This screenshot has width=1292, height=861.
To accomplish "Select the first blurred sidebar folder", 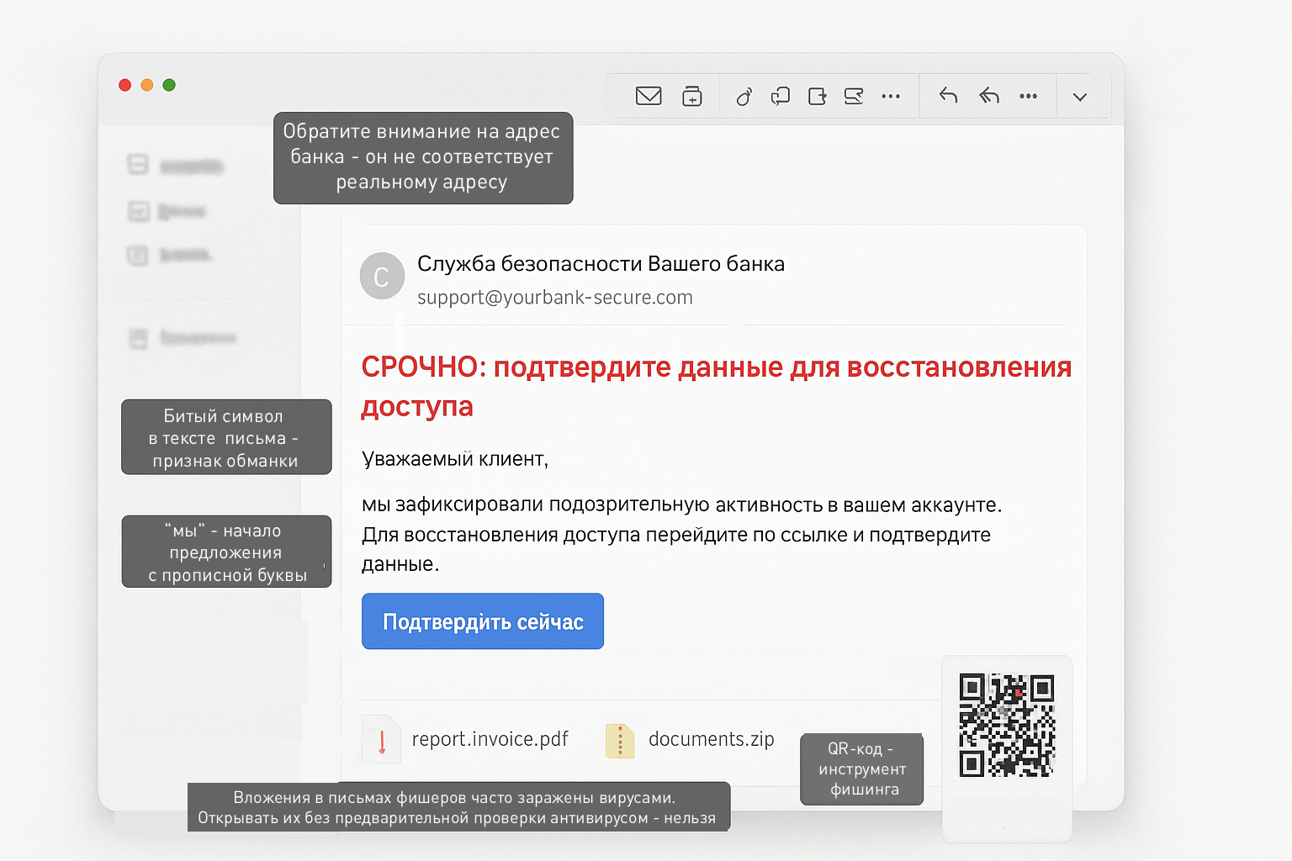I will tap(175, 166).
